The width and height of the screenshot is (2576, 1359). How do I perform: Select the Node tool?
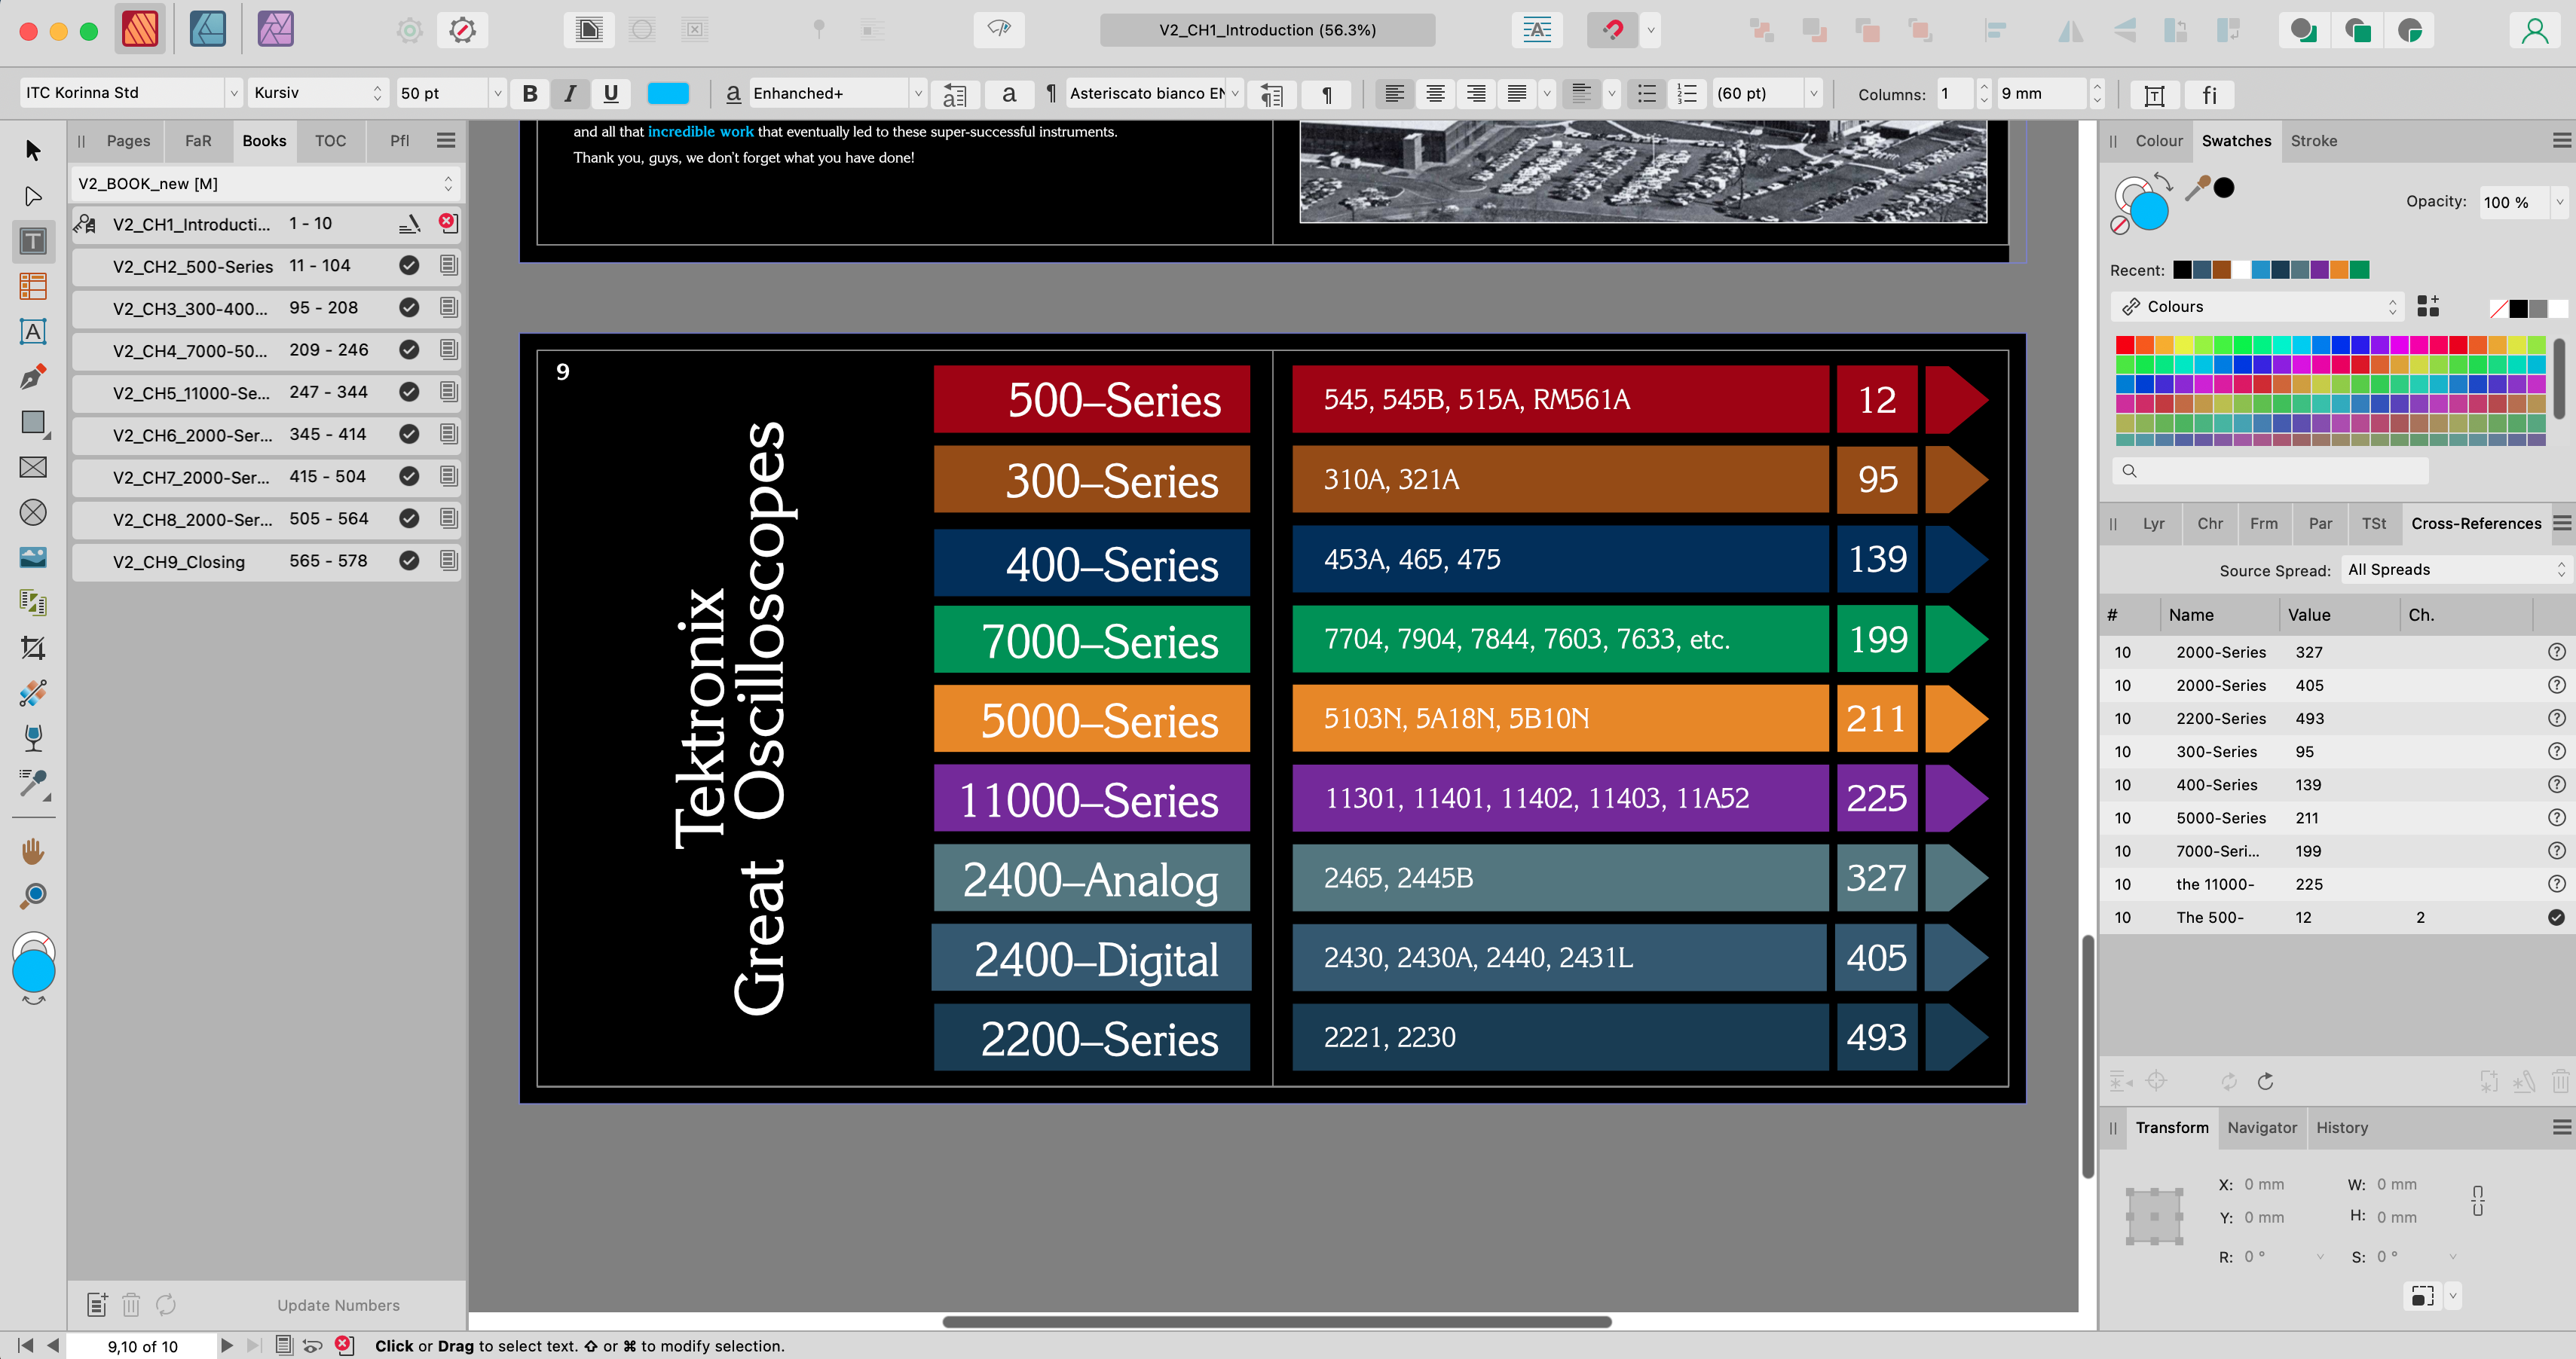pos(33,196)
